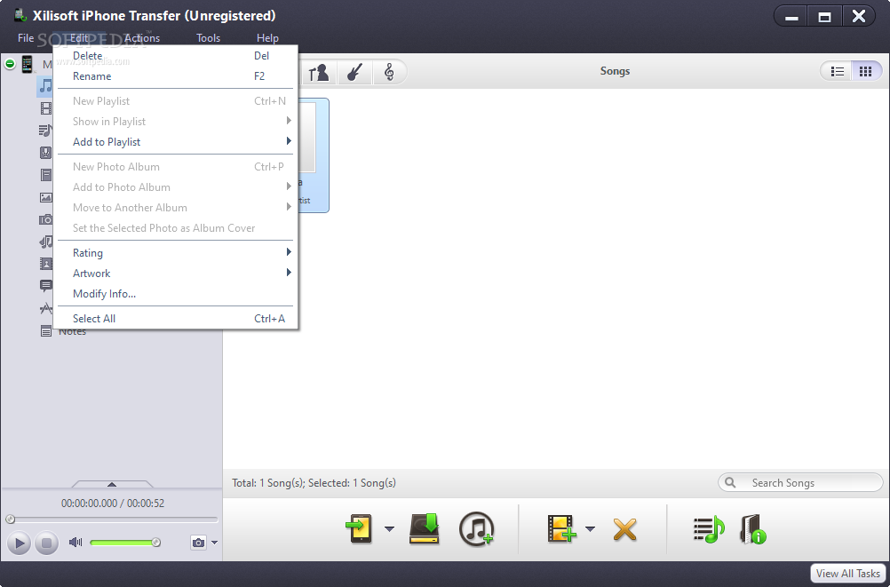
Task: Click View All Tasks button
Action: click(848, 574)
